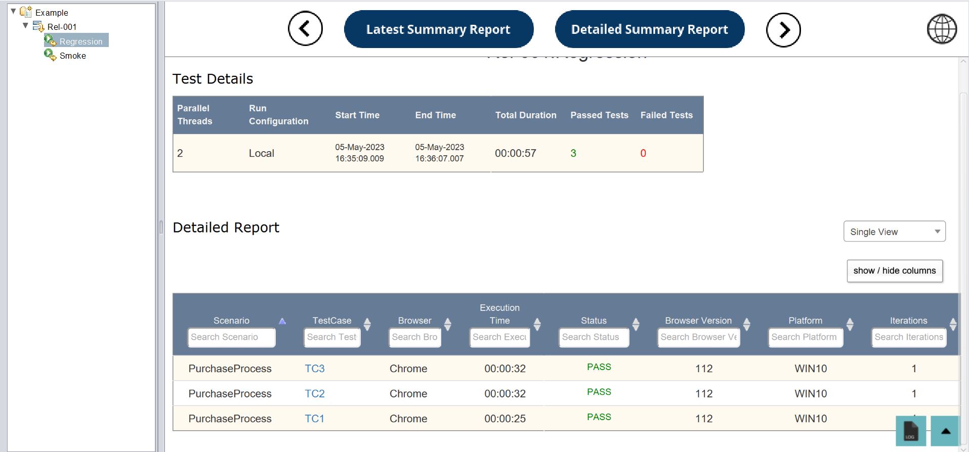Click the Example project icon
The width and height of the screenshot is (969, 452).
pyautogui.click(x=26, y=12)
